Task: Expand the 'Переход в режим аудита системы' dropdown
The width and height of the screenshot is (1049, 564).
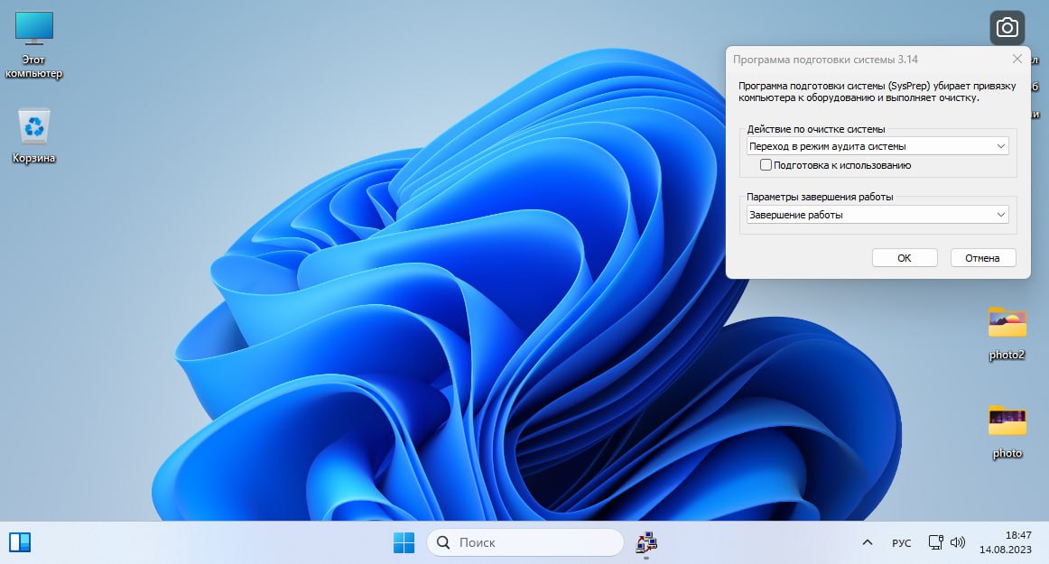Action: 877,146
